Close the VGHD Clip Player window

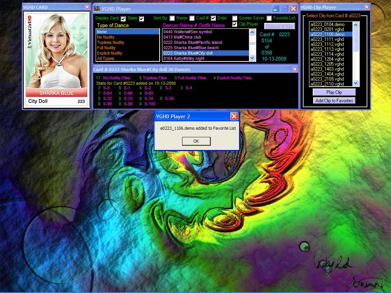click(x=367, y=7)
